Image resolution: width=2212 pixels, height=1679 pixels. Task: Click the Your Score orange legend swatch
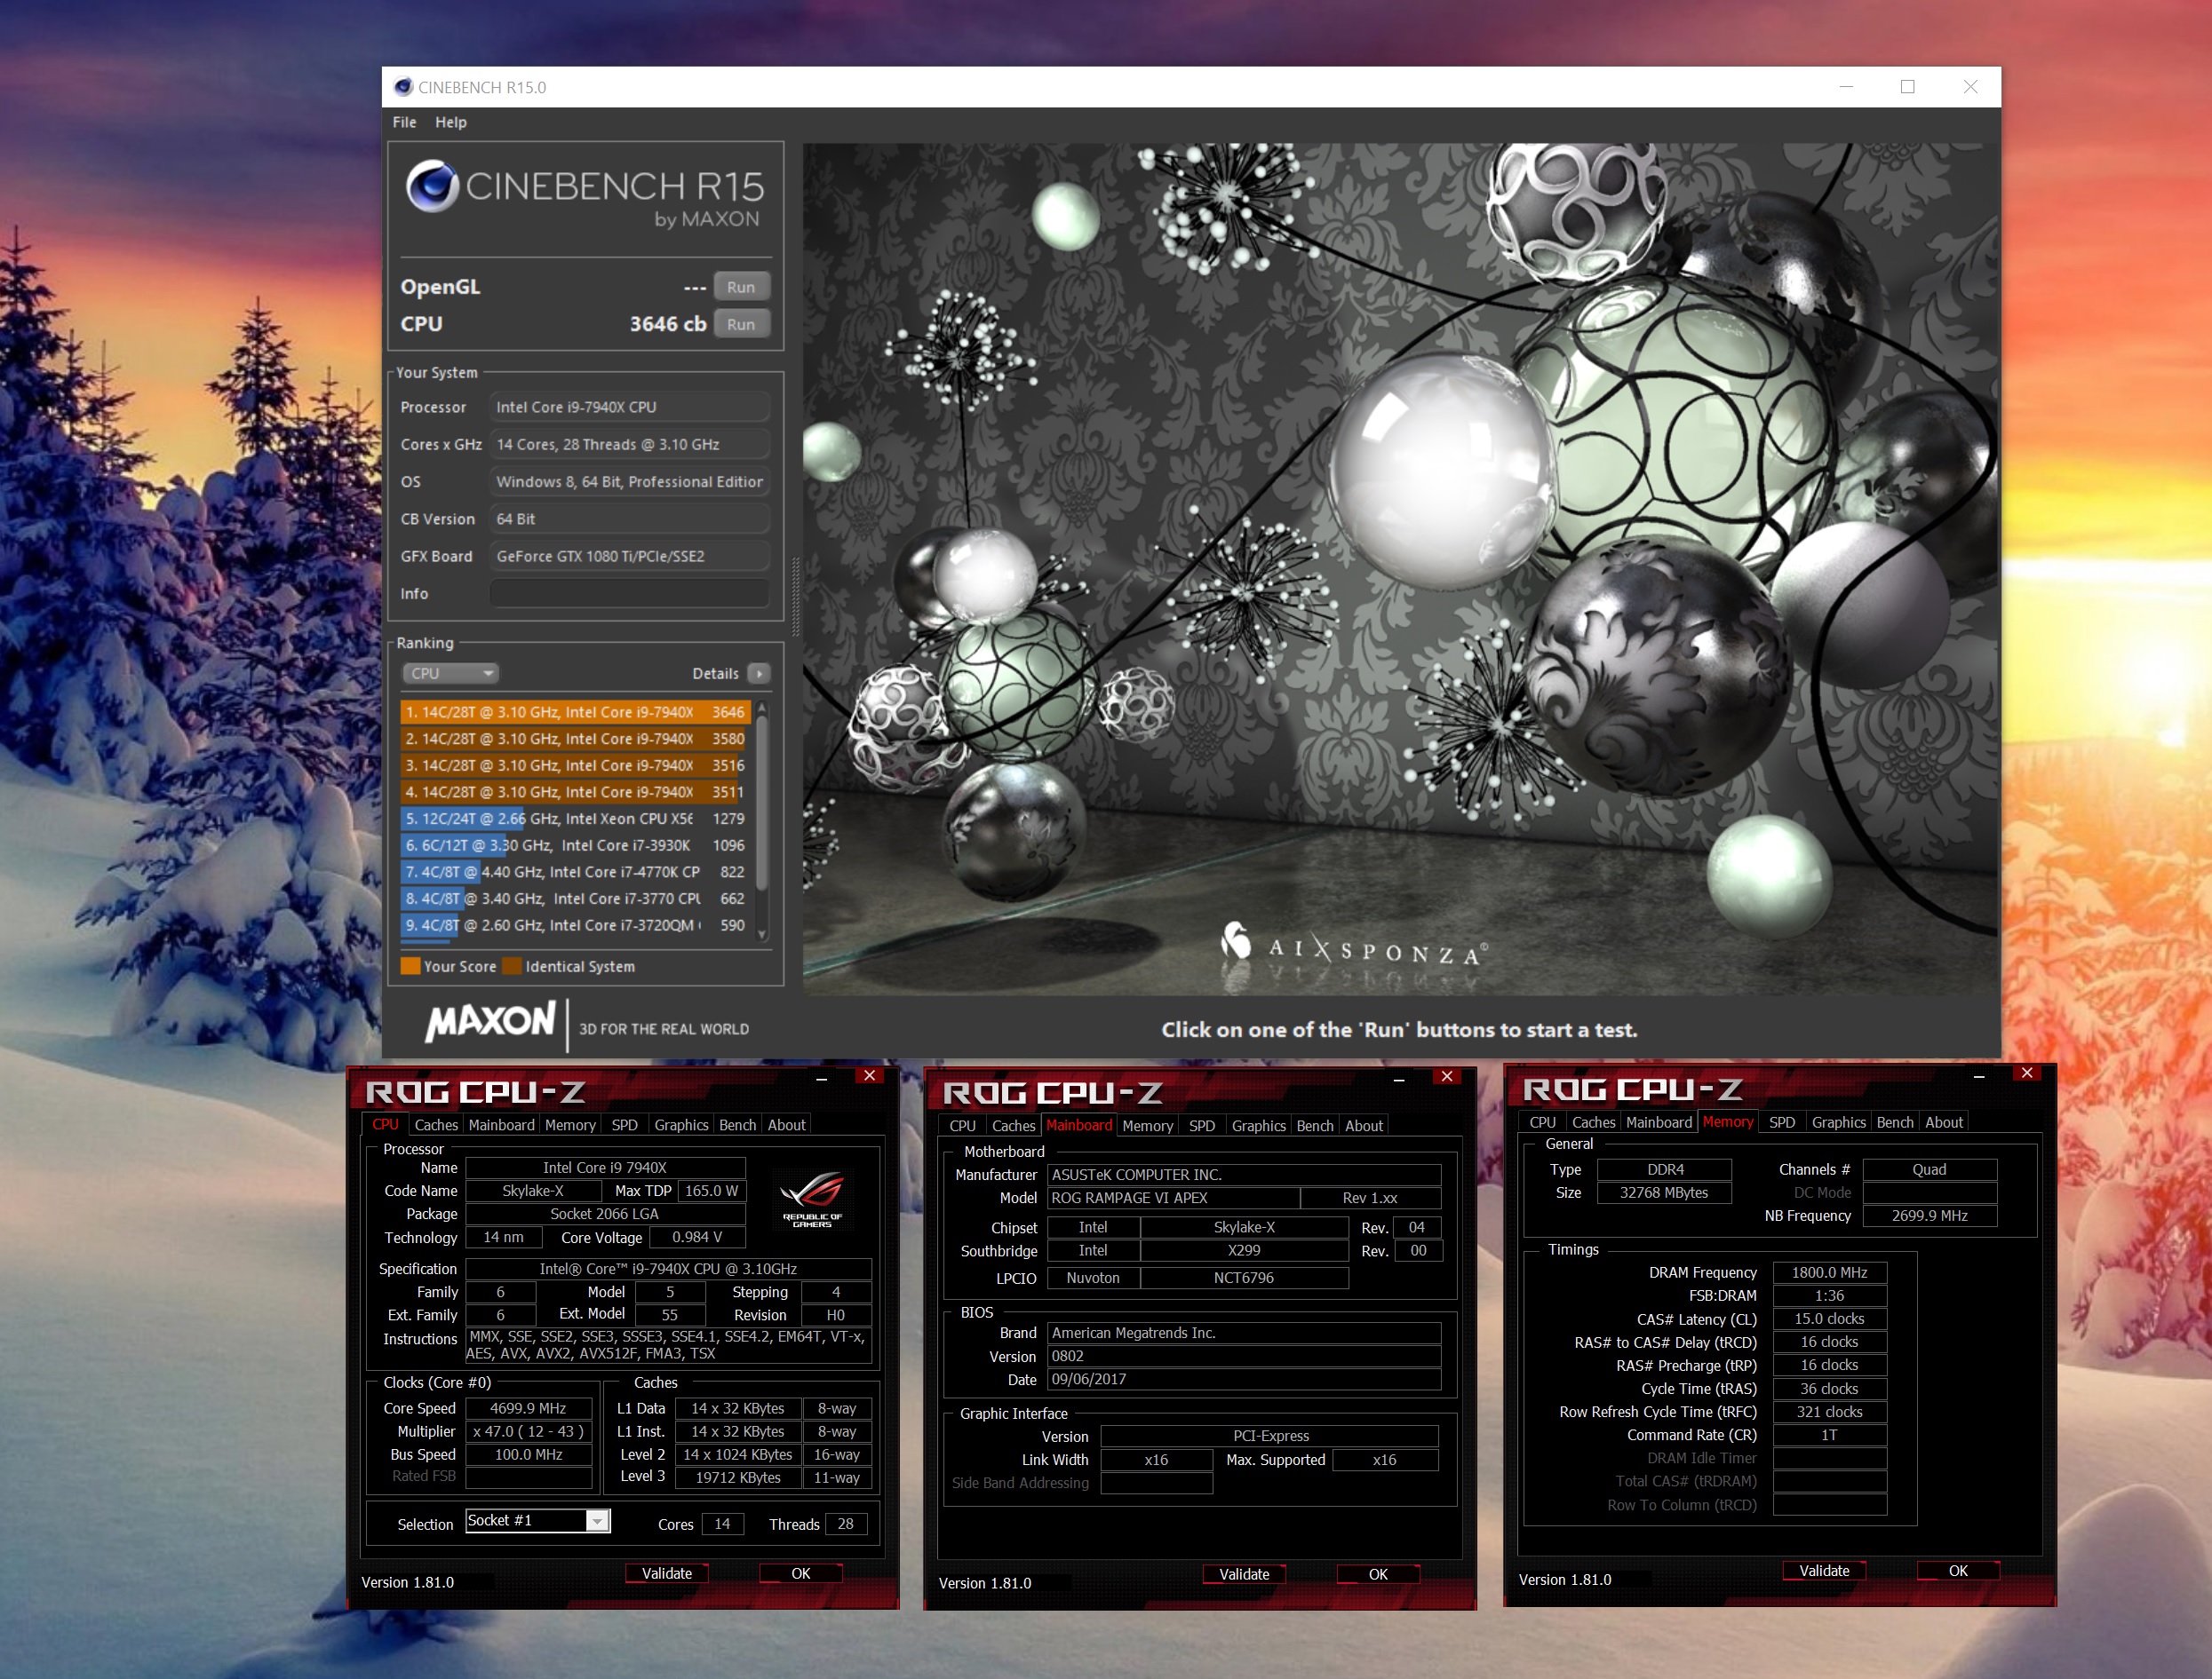410,965
